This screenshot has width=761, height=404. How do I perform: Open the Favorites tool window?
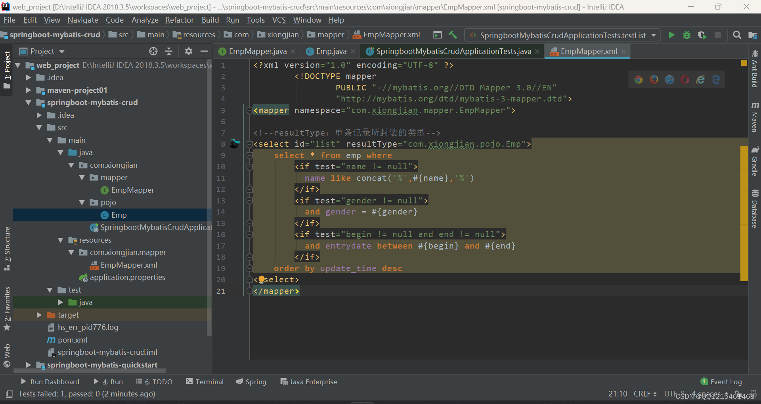(7, 309)
